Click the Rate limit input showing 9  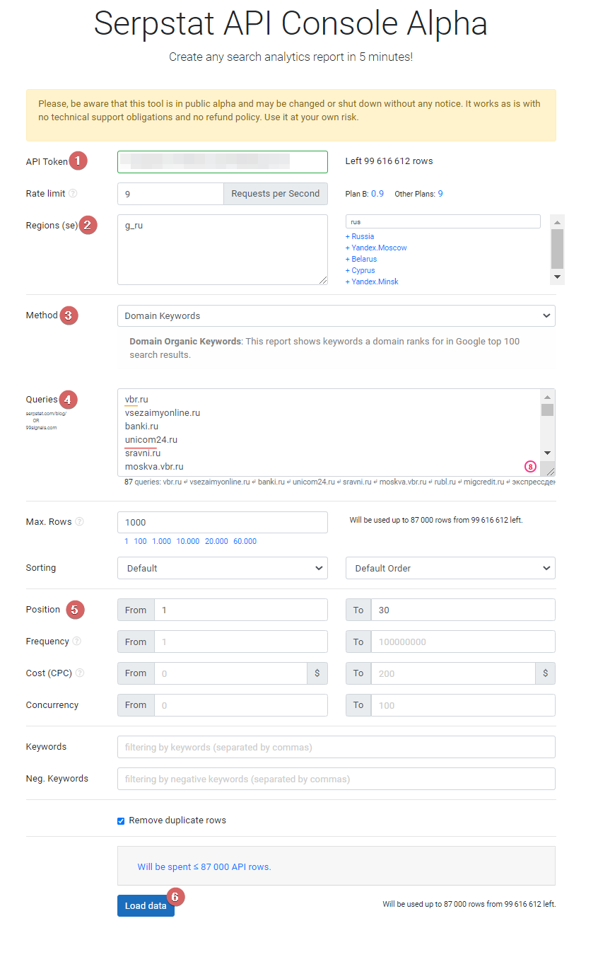point(170,194)
